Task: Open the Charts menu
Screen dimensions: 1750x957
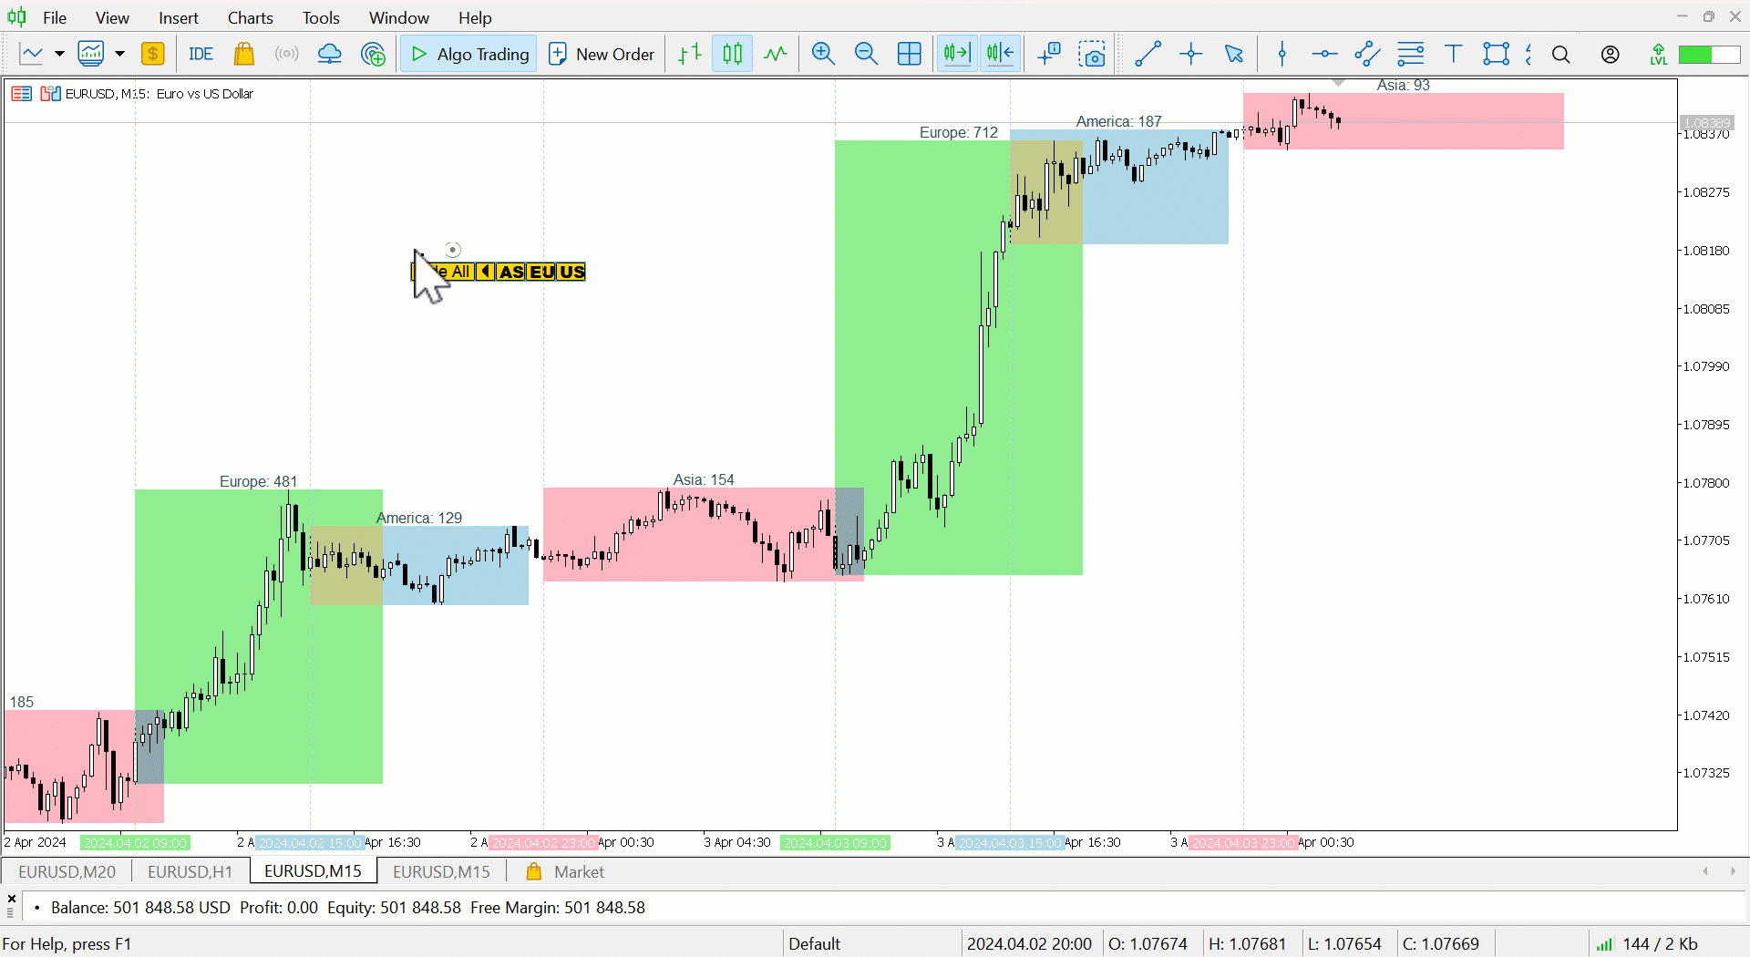Action: [250, 17]
